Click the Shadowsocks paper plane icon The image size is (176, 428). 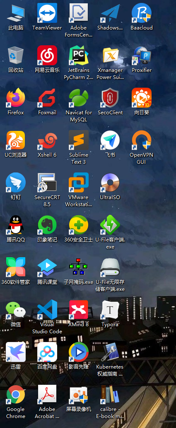[x=110, y=13]
